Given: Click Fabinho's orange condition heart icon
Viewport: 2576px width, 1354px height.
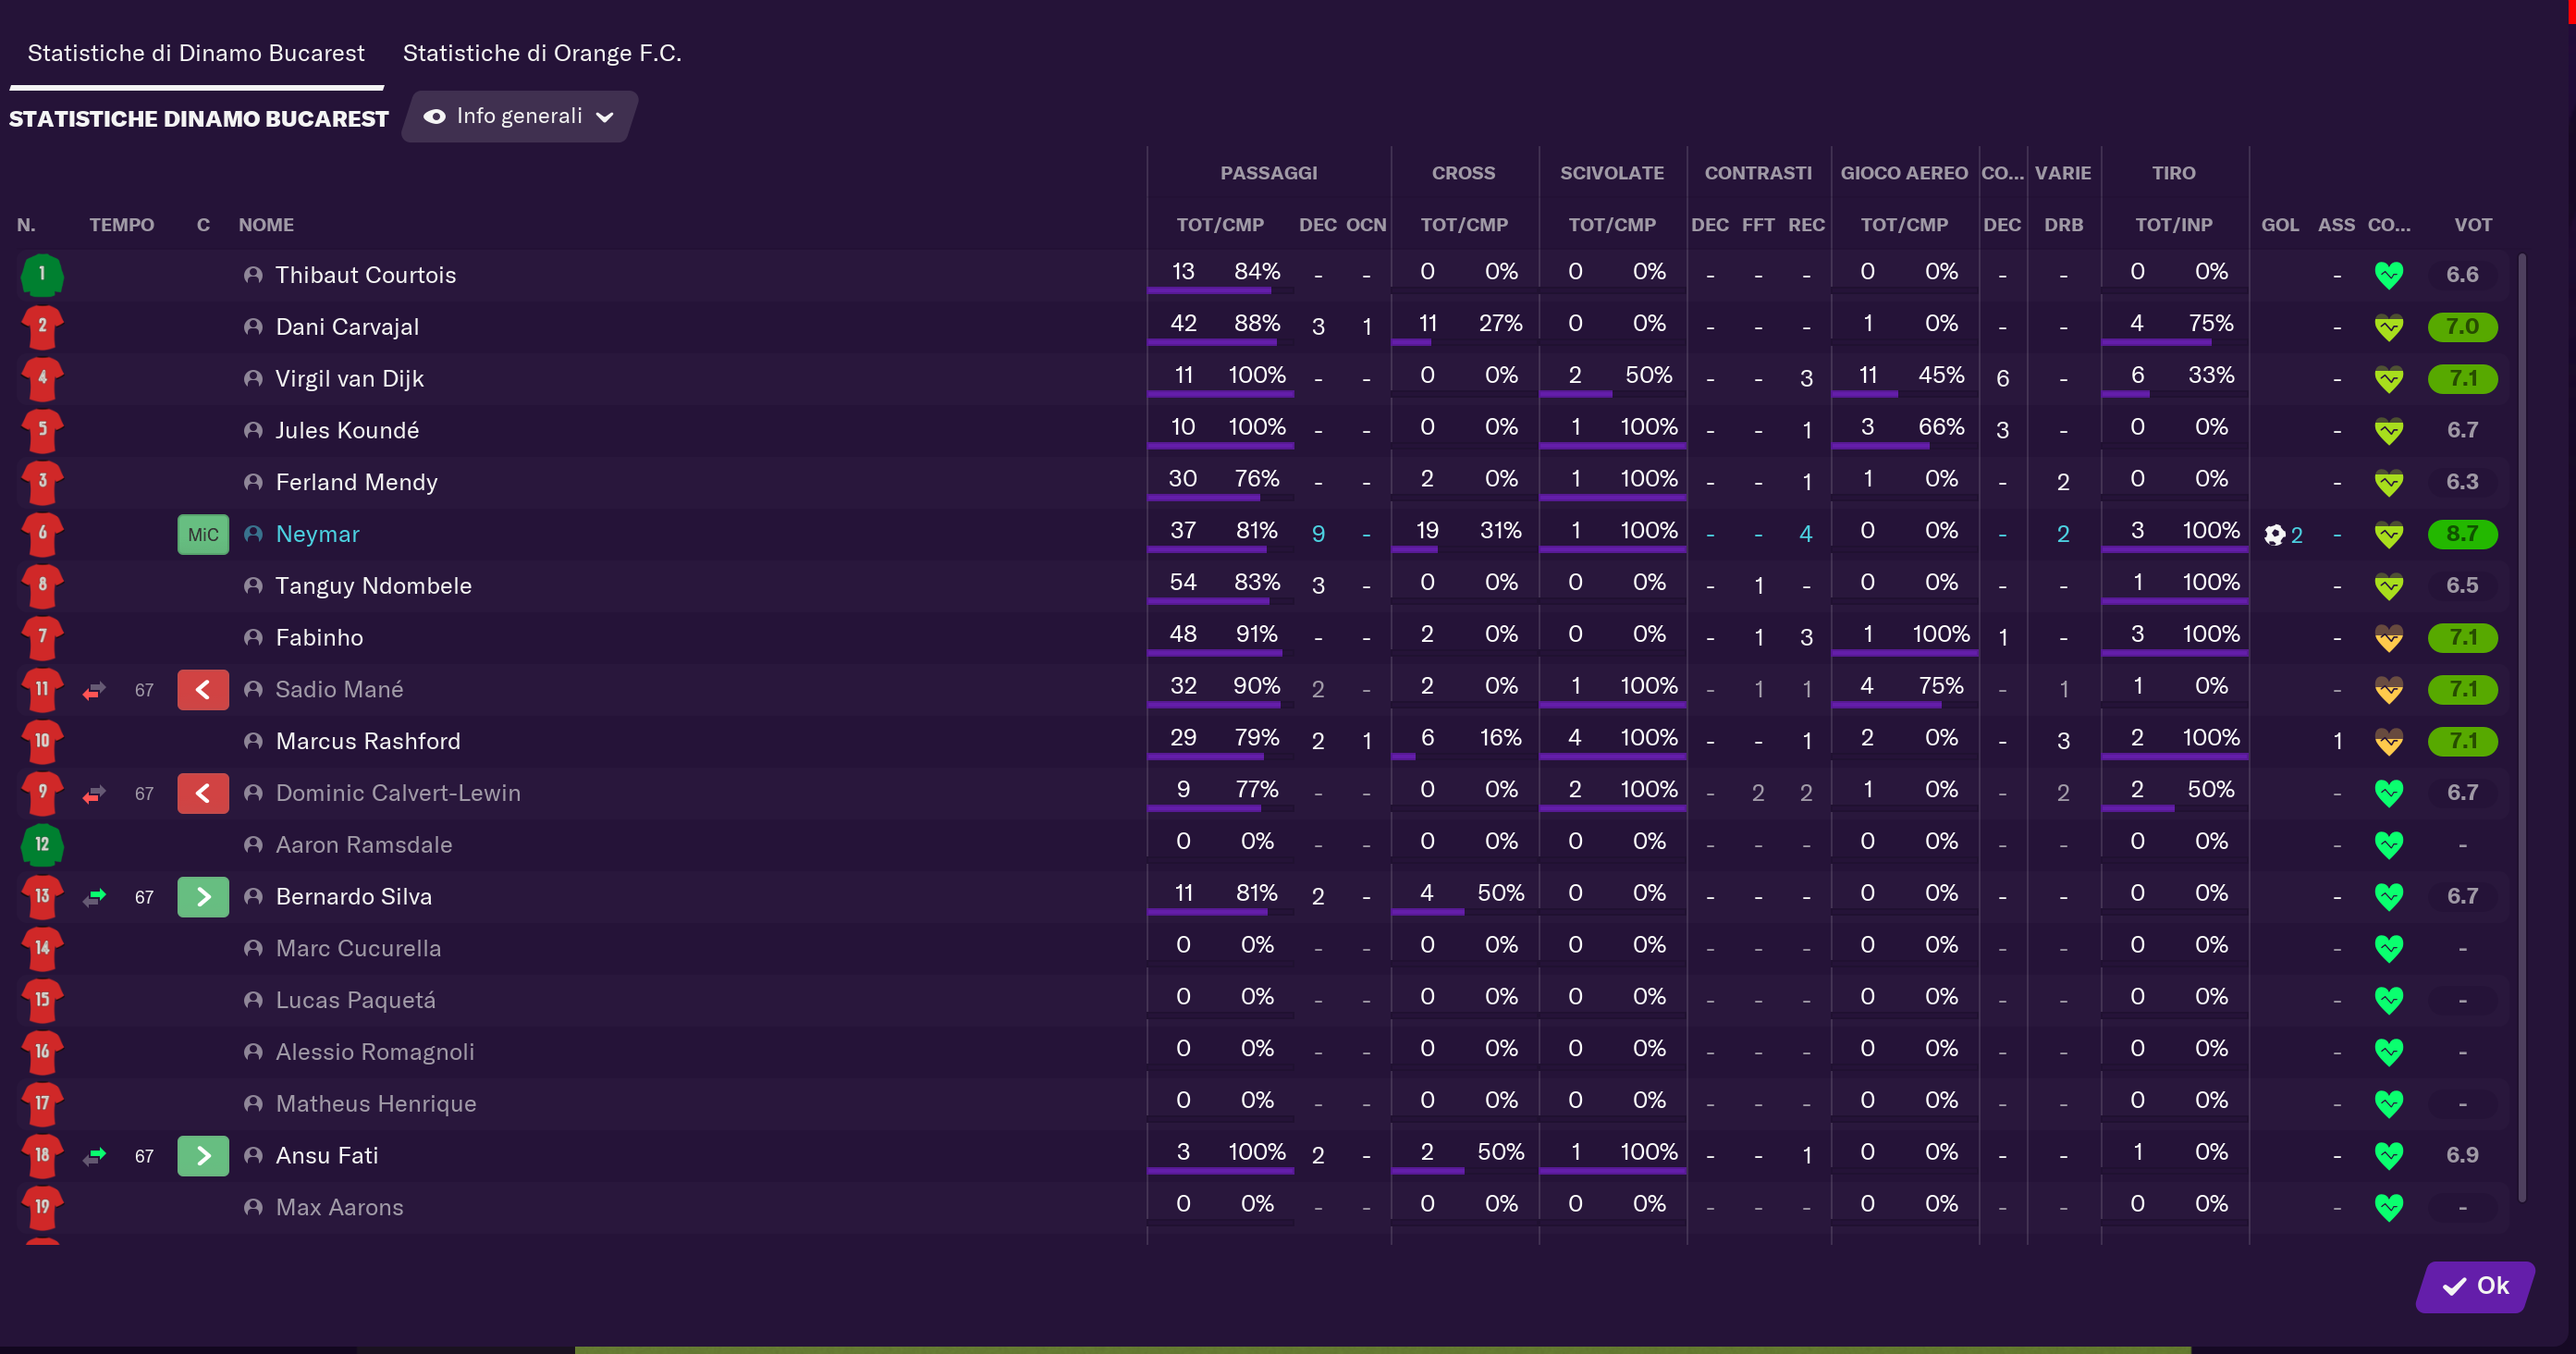Looking at the screenshot, I should (2389, 638).
